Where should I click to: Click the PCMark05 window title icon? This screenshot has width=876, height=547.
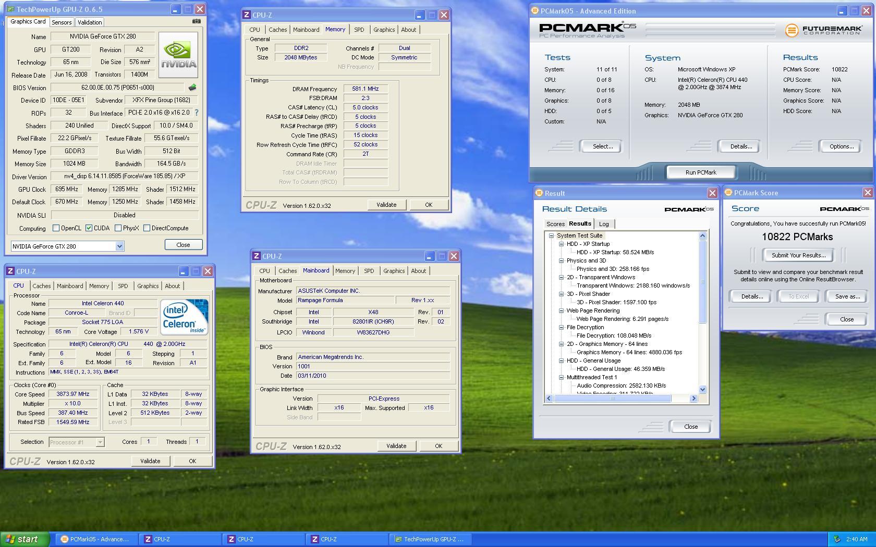534,11
